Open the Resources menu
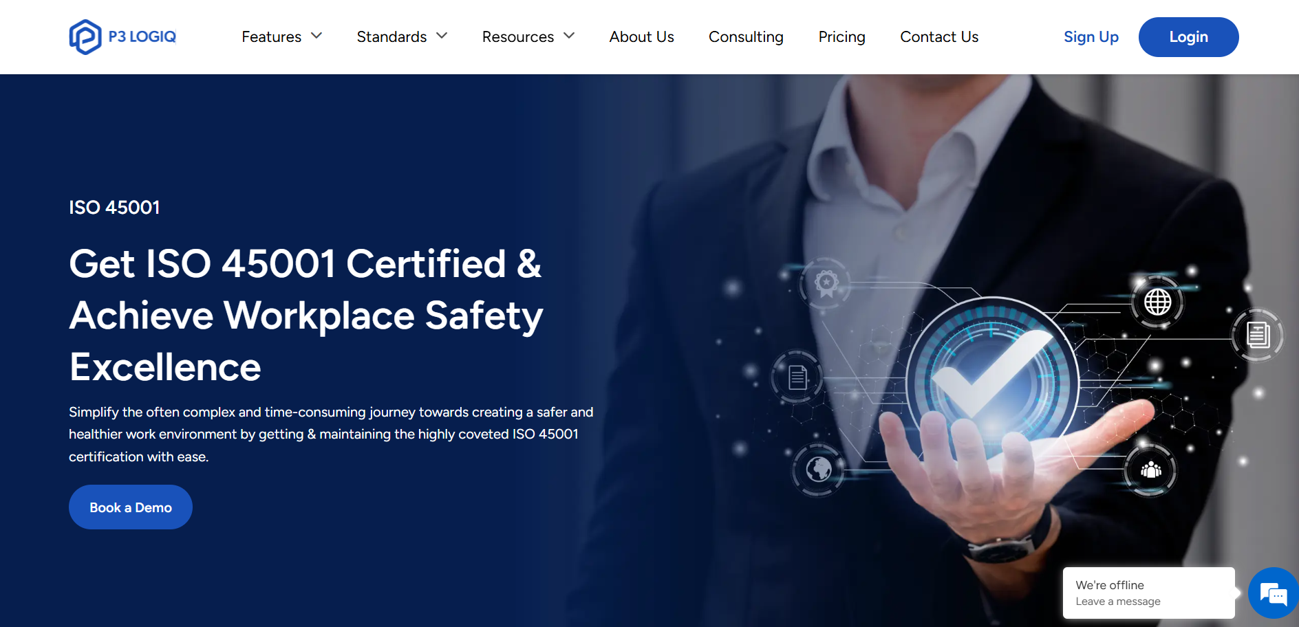The image size is (1299, 627). [518, 36]
